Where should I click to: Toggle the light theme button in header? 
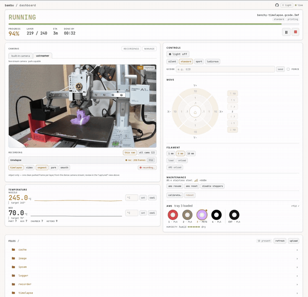[286, 5]
